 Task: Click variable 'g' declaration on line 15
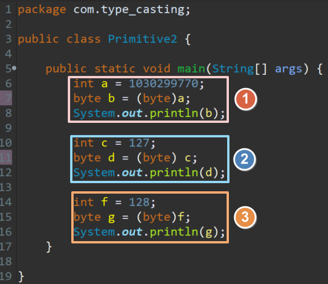click(111, 218)
